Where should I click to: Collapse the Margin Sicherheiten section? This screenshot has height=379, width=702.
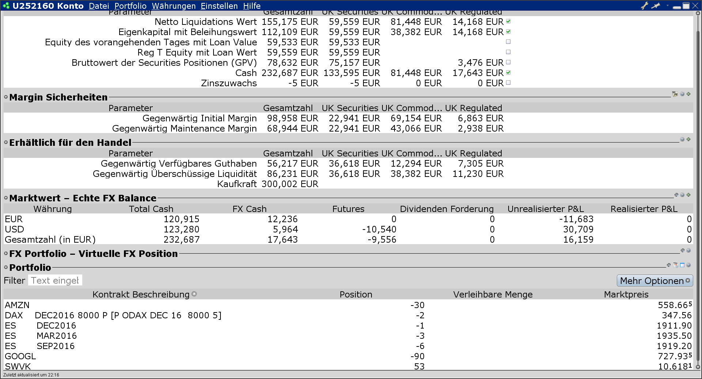[6, 97]
